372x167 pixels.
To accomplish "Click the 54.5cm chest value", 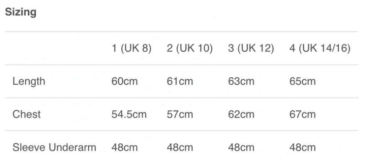I will [x=129, y=114].
